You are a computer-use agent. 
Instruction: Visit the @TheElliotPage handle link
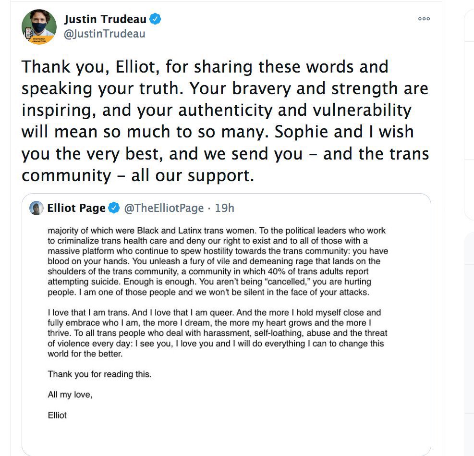coord(164,208)
